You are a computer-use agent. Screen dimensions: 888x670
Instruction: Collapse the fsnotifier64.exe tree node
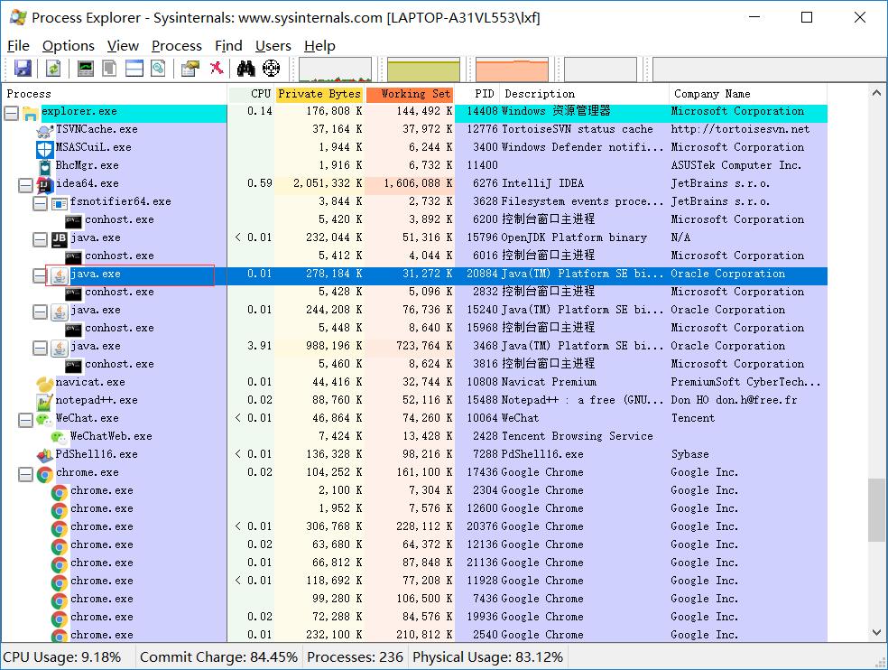point(41,203)
